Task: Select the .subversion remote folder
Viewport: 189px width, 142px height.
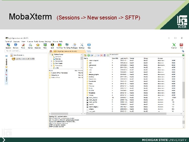Action: pyautogui.click(x=92, y=65)
